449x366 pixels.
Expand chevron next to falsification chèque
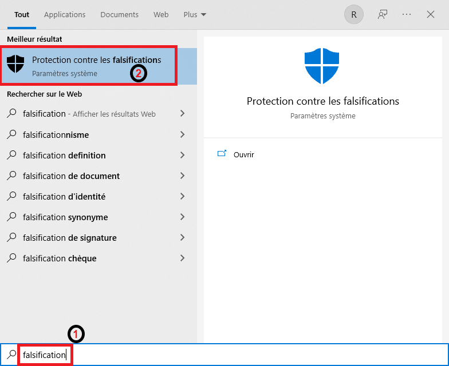point(182,257)
